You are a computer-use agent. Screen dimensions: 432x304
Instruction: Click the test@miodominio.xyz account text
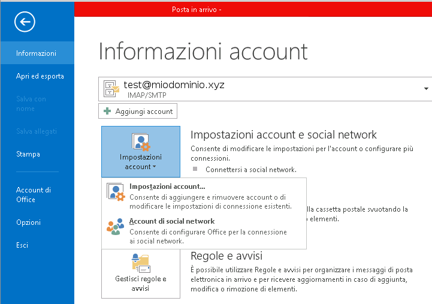click(174, 85)
